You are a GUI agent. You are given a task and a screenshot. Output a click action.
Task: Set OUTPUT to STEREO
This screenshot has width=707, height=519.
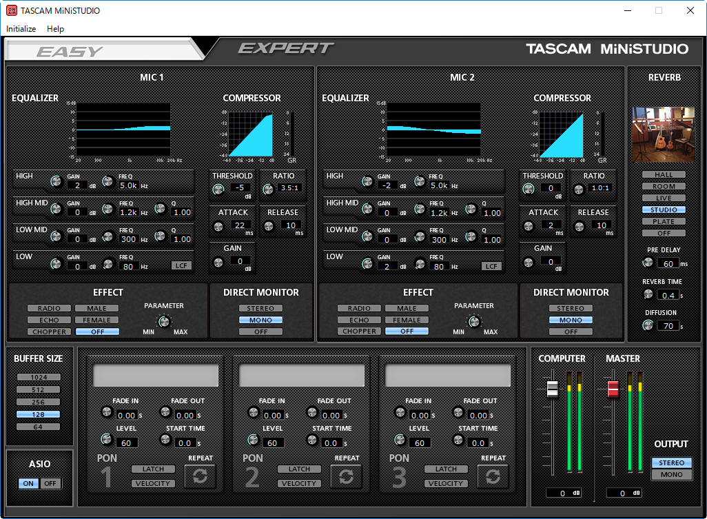tap(671, 462)
